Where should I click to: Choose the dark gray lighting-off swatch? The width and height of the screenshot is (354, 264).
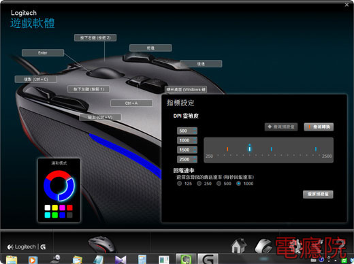[69, 215]
